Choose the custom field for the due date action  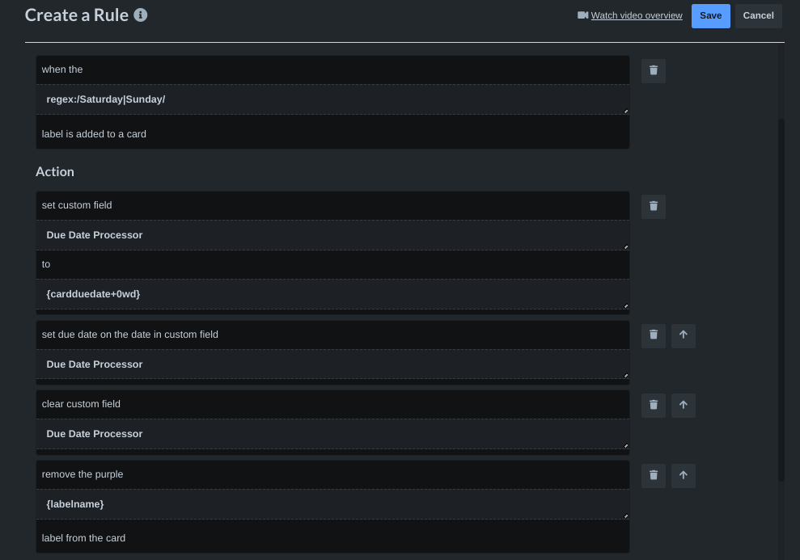[x=332, y=364]
